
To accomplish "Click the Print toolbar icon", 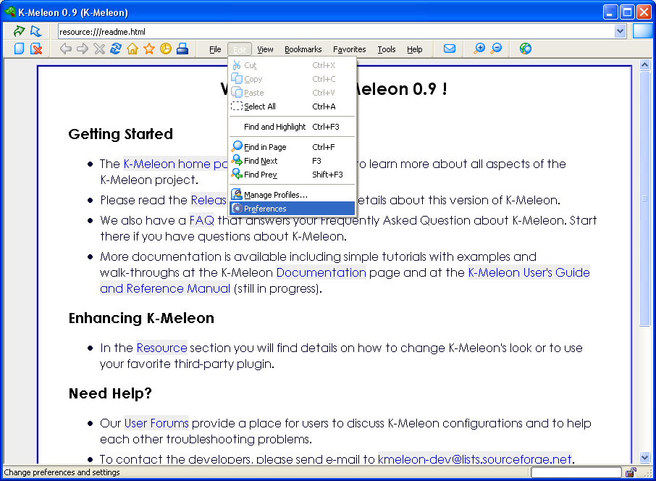I will 182,49.
